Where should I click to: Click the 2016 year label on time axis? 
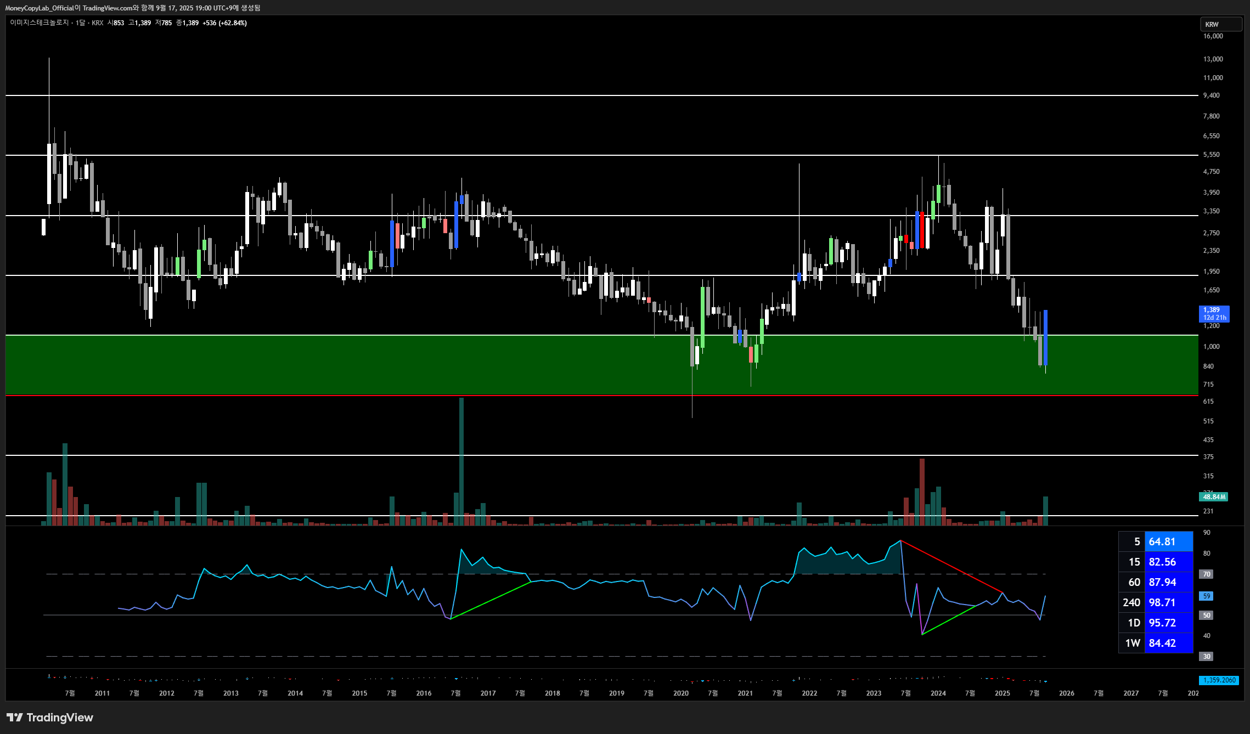click(424, 693)
